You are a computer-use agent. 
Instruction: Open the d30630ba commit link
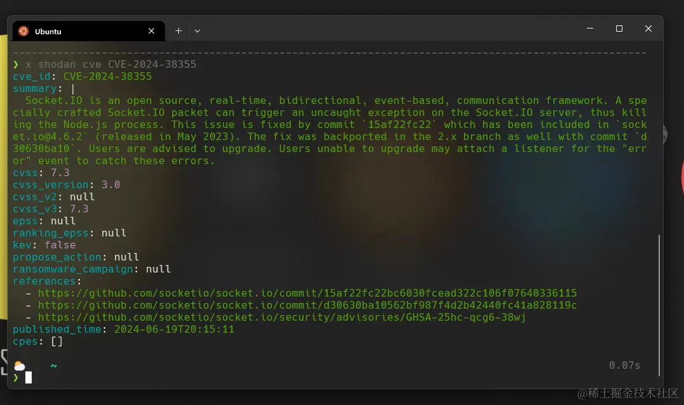tap(308, 305)
